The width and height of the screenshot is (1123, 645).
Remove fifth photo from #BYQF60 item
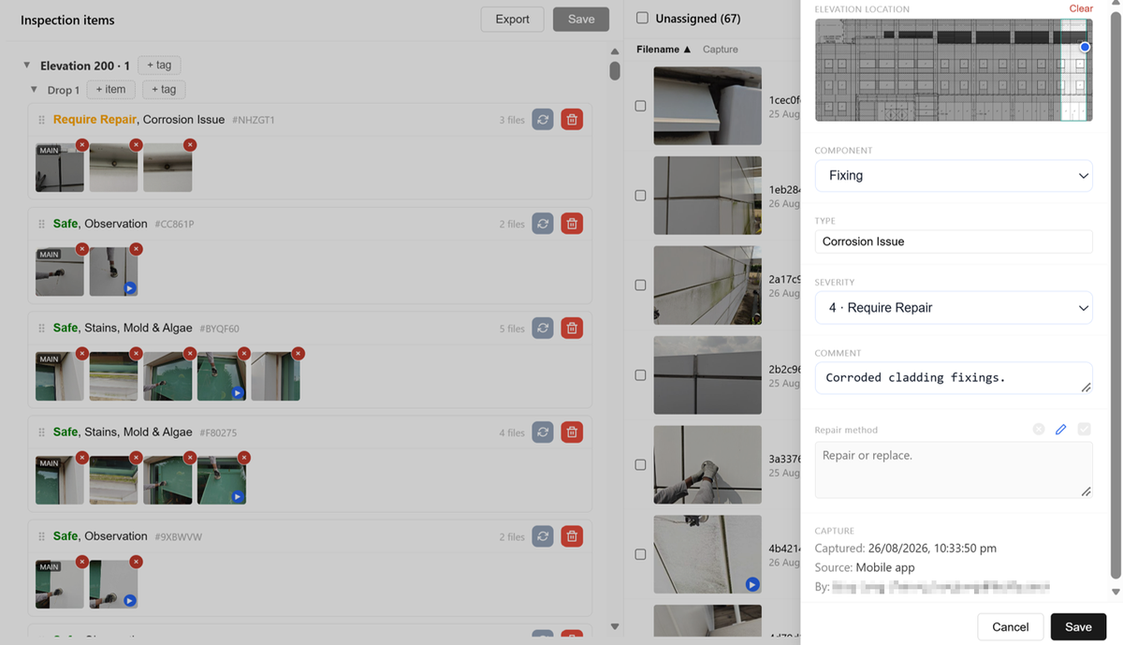tap(298, 354)
